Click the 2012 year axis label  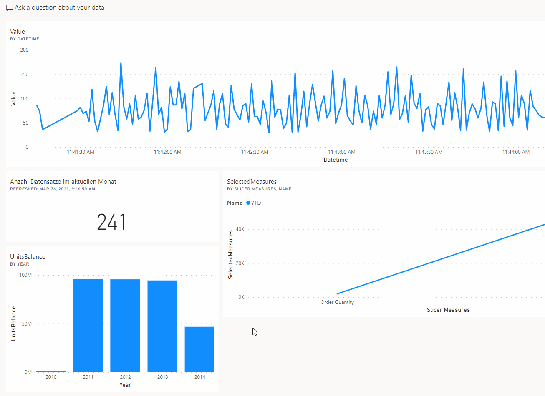[125, 377]
